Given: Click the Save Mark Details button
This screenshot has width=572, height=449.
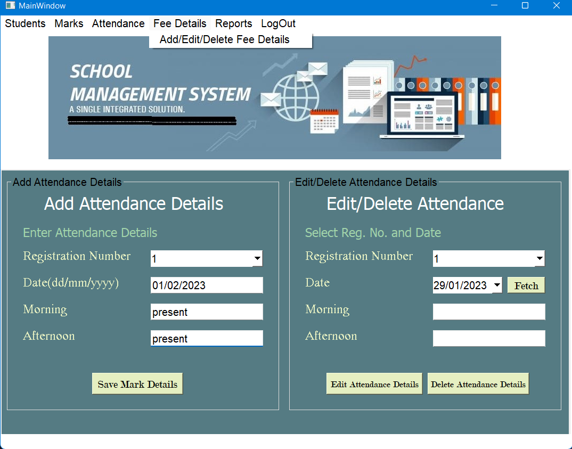Looking at the screenshot, I should [x=137, y=383].
